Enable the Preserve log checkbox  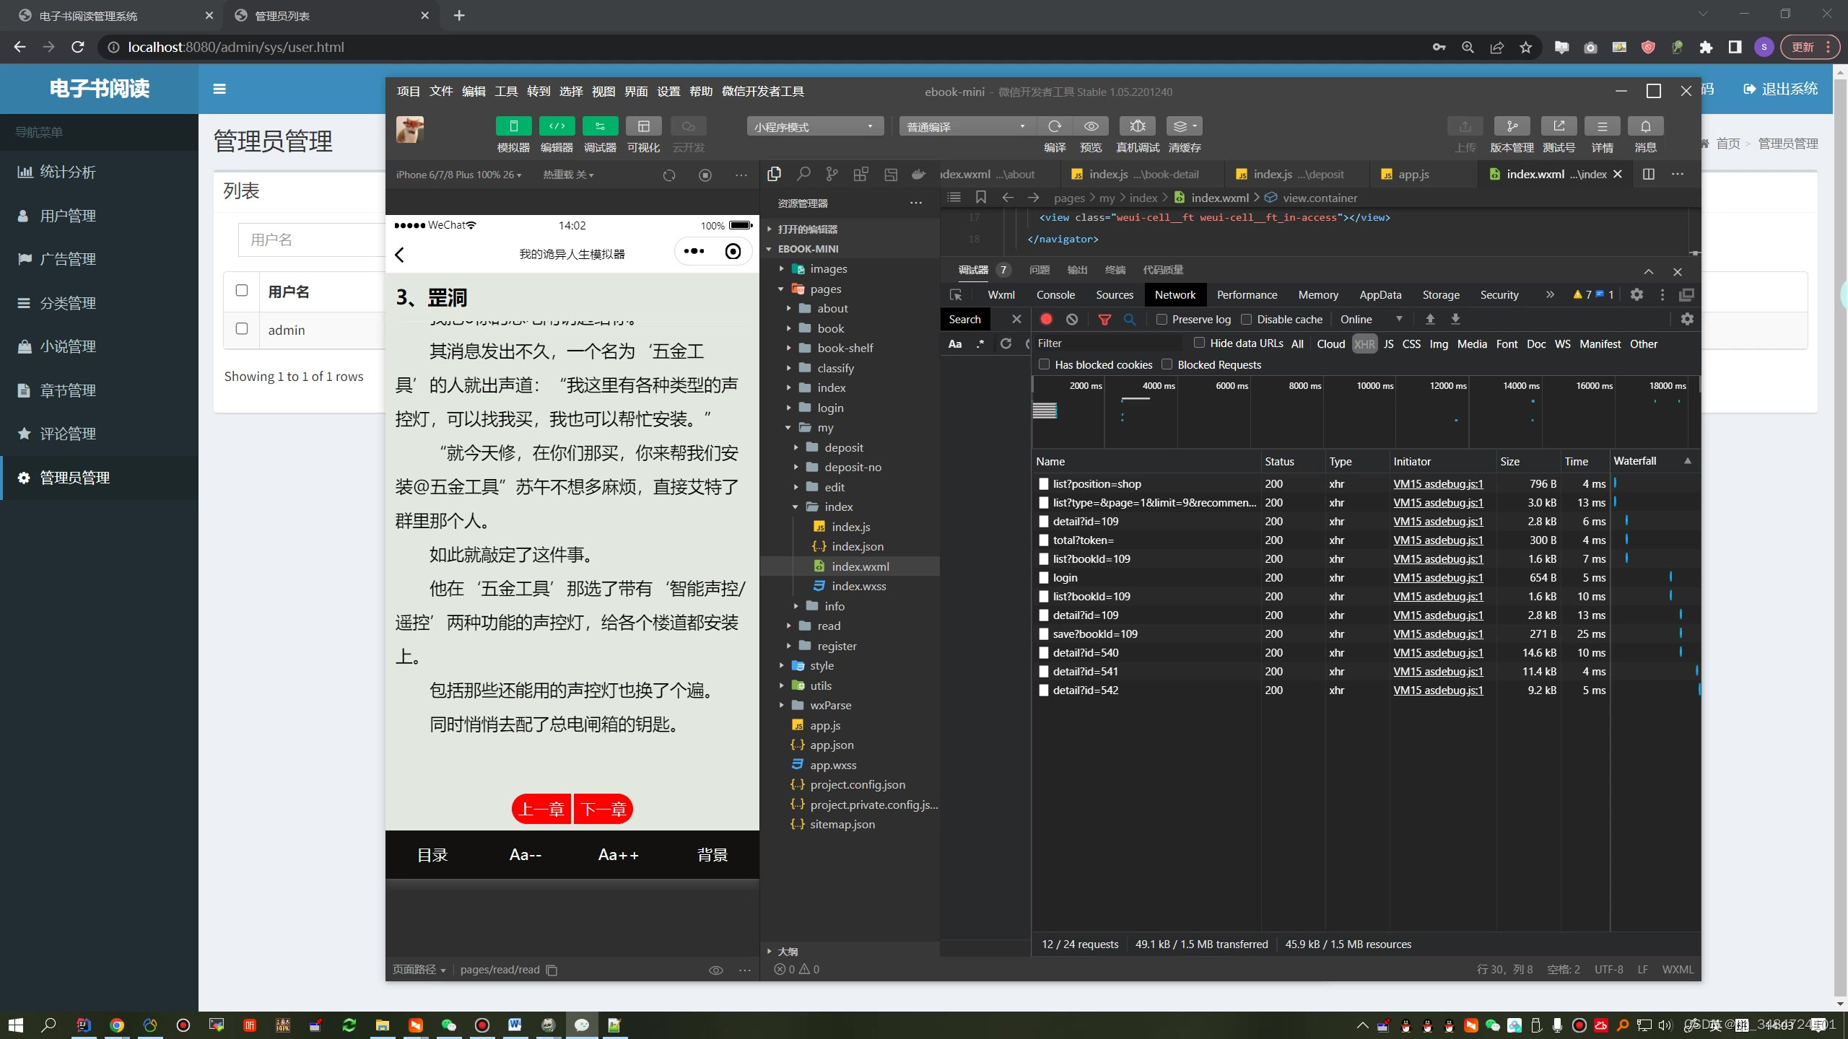pyautogui.click(x=1161, y=319)
